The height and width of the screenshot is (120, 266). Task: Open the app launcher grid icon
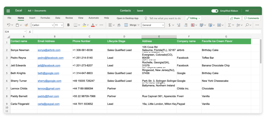(8, 11)
